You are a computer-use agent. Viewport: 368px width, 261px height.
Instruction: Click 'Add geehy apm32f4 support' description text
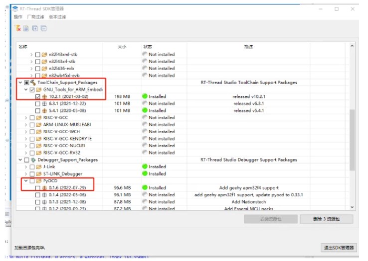(x=249, y=188)
